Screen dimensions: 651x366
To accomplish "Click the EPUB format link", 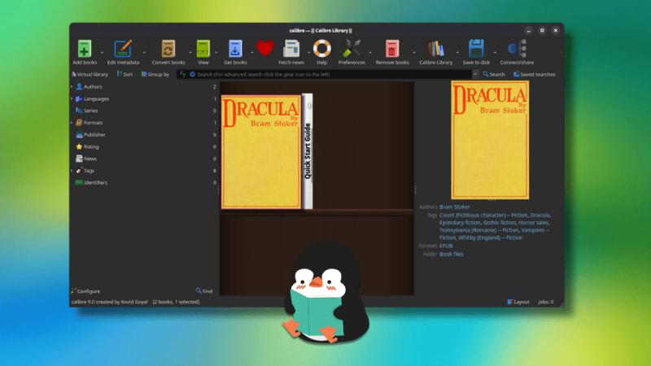I will [x=446, y=246].
